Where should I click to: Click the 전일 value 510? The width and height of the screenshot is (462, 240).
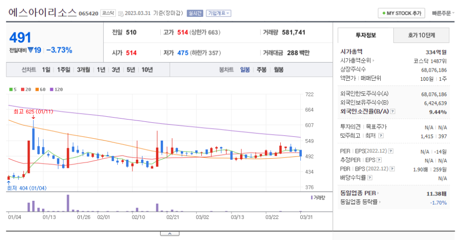pyautogui.click(x=131, y=33)
